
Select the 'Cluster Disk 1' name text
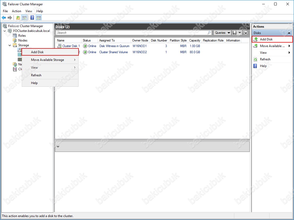pos(71,46)
